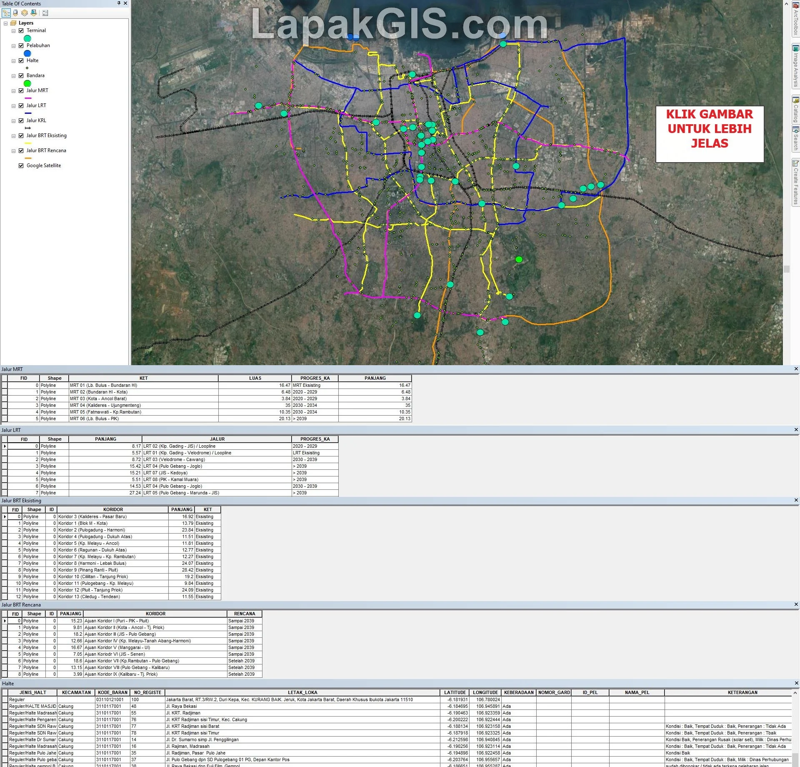Collapse the Pelabuhan layer legend
This screenshot has width=800, height=767.
coord(13,46)
